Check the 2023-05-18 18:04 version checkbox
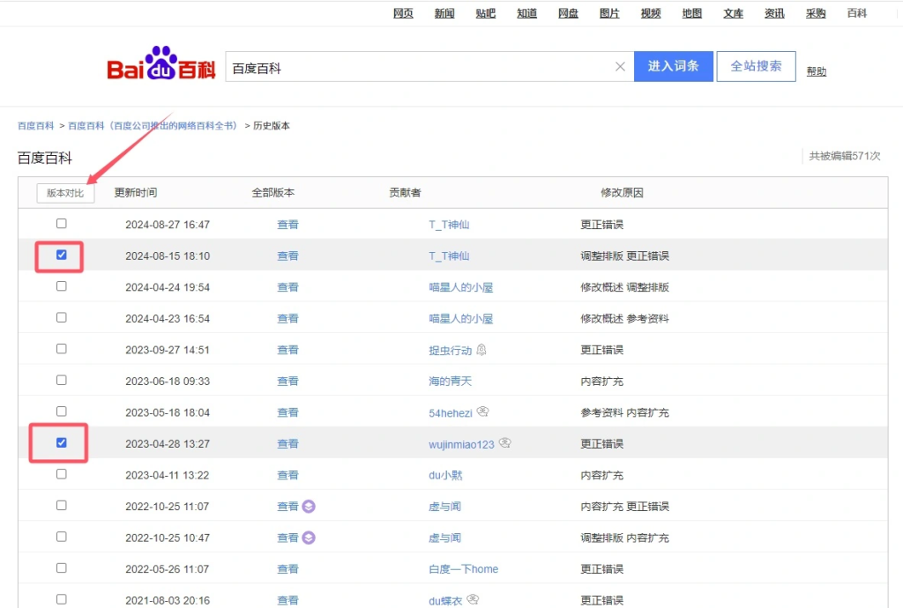Screen dimensions: 903x608 61,412
